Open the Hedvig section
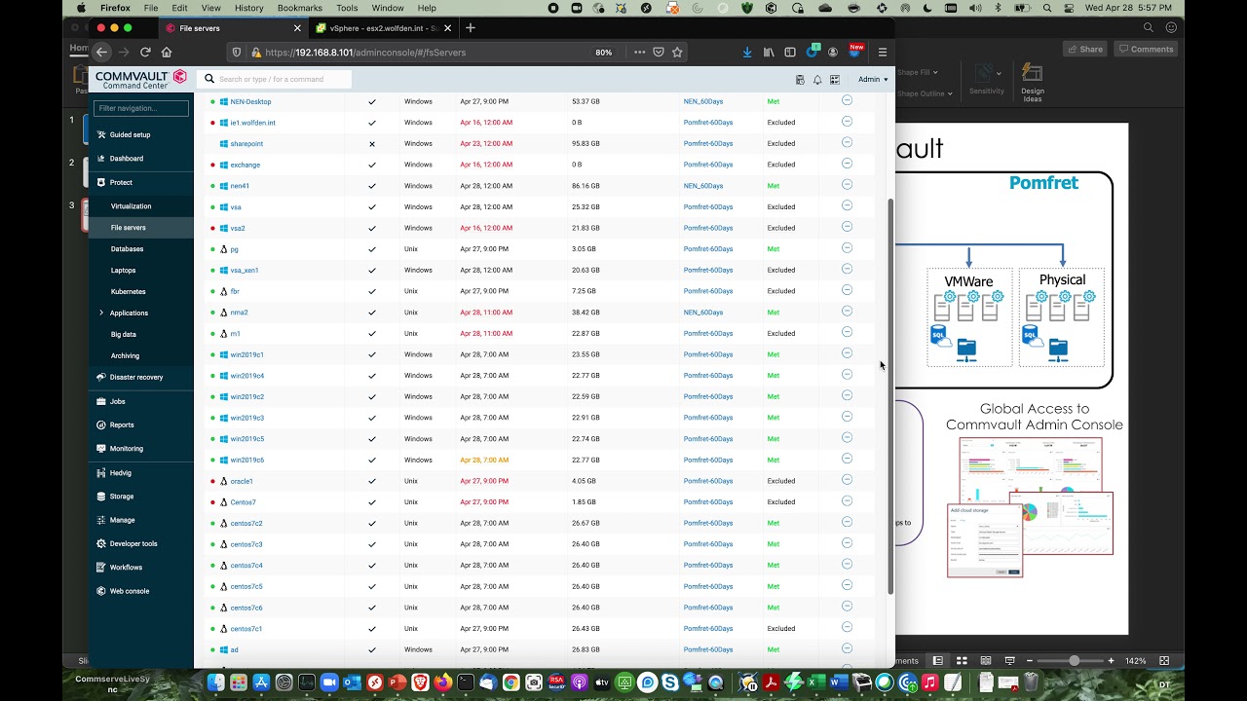 (120, 472)
